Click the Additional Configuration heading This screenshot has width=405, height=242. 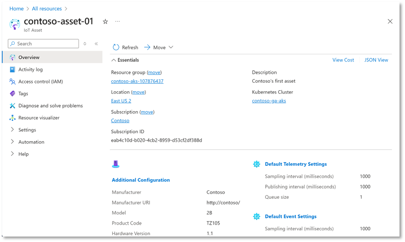141,180
